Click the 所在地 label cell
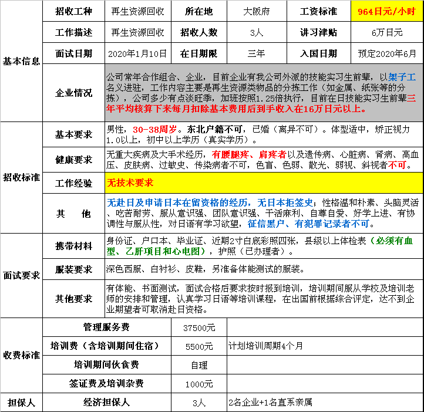 pyautogui.click(x=199, y=11)
